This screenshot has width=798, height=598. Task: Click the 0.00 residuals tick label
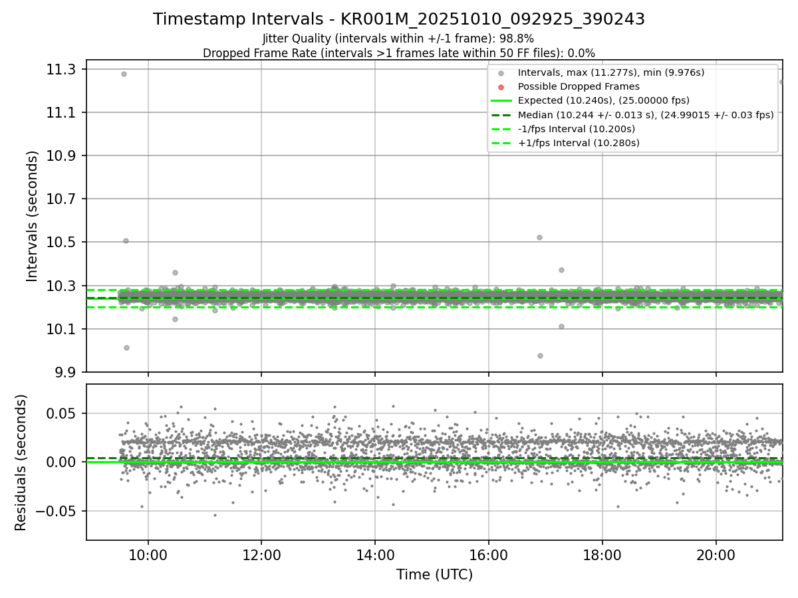tap(63, 462)
